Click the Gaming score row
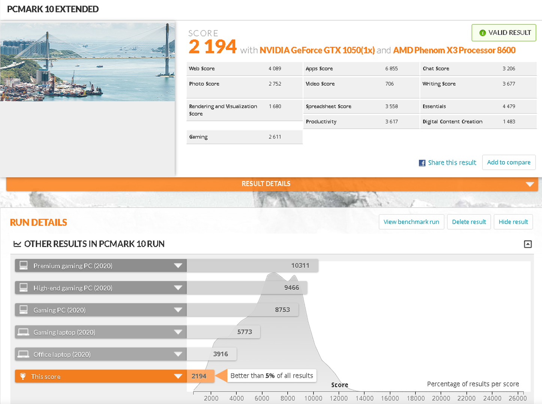The height and width of the screenshot is (404, 542). coord(245,137)
